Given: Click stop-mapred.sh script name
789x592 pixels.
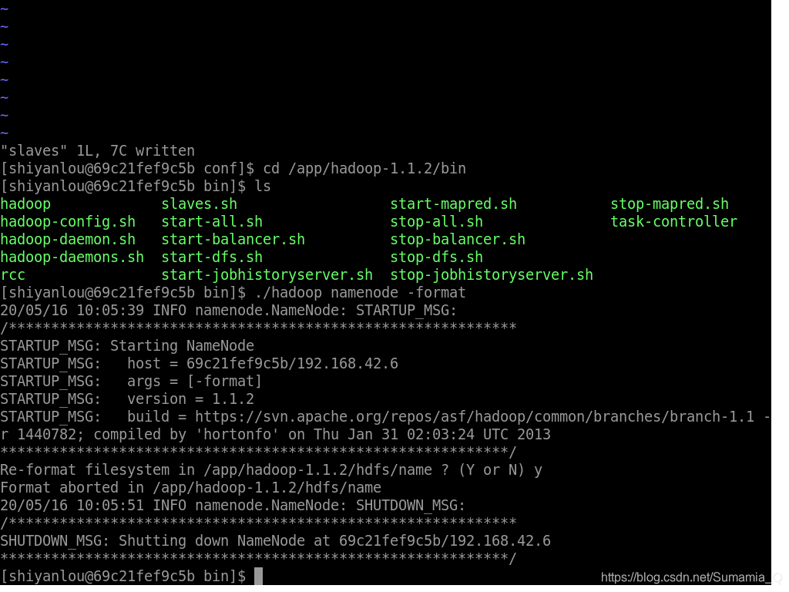Looking at the screenshot, I should point(670,204).
